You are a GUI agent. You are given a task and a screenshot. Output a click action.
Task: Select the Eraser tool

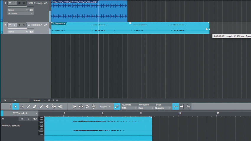click(35, 106)
